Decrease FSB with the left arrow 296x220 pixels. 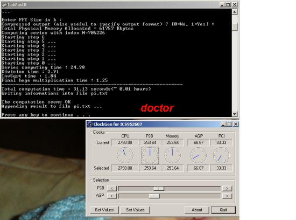coord(112,188)
